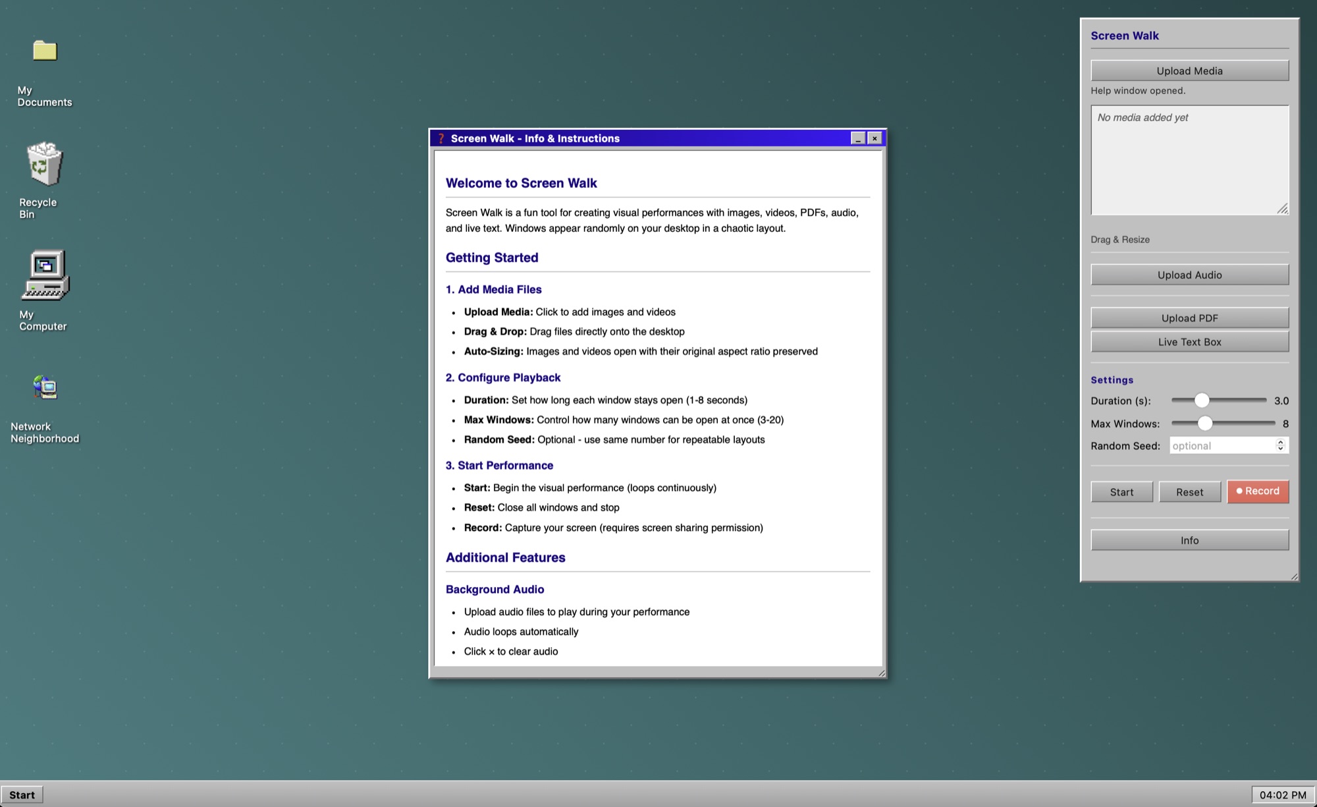Viewport: 1317px width, 807px height.
Task: Click the 'Drag & Resize' label
Action: tap(1120, 239)
